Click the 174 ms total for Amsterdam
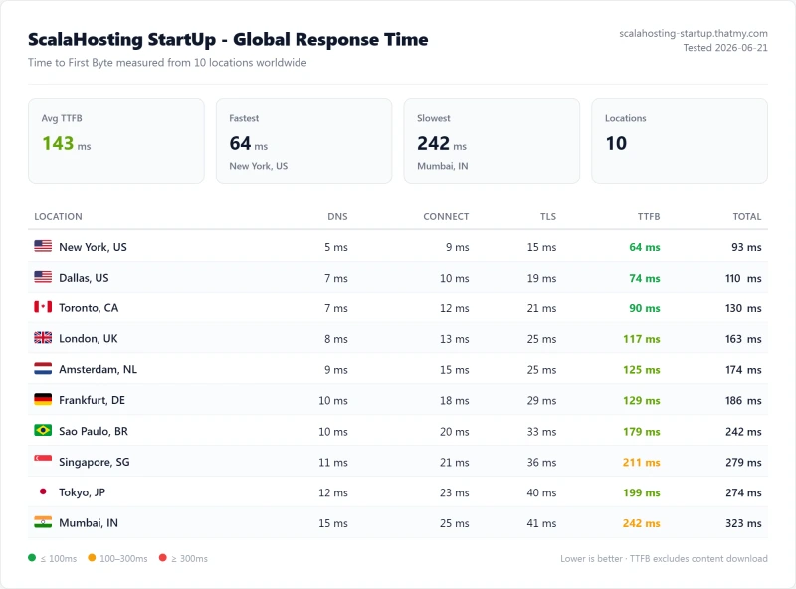The image size is (796, 589). 743,370
